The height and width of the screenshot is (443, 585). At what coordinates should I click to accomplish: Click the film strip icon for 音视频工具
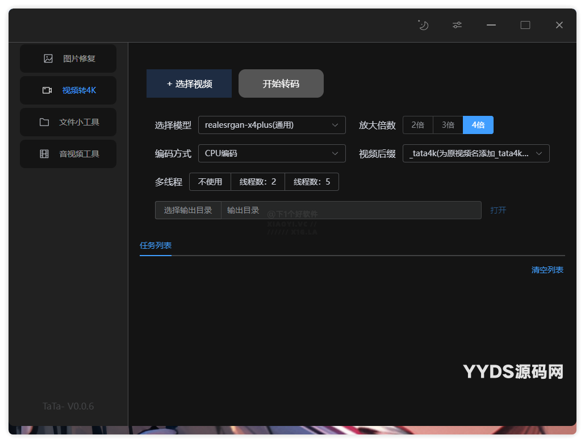coord(44,154)
